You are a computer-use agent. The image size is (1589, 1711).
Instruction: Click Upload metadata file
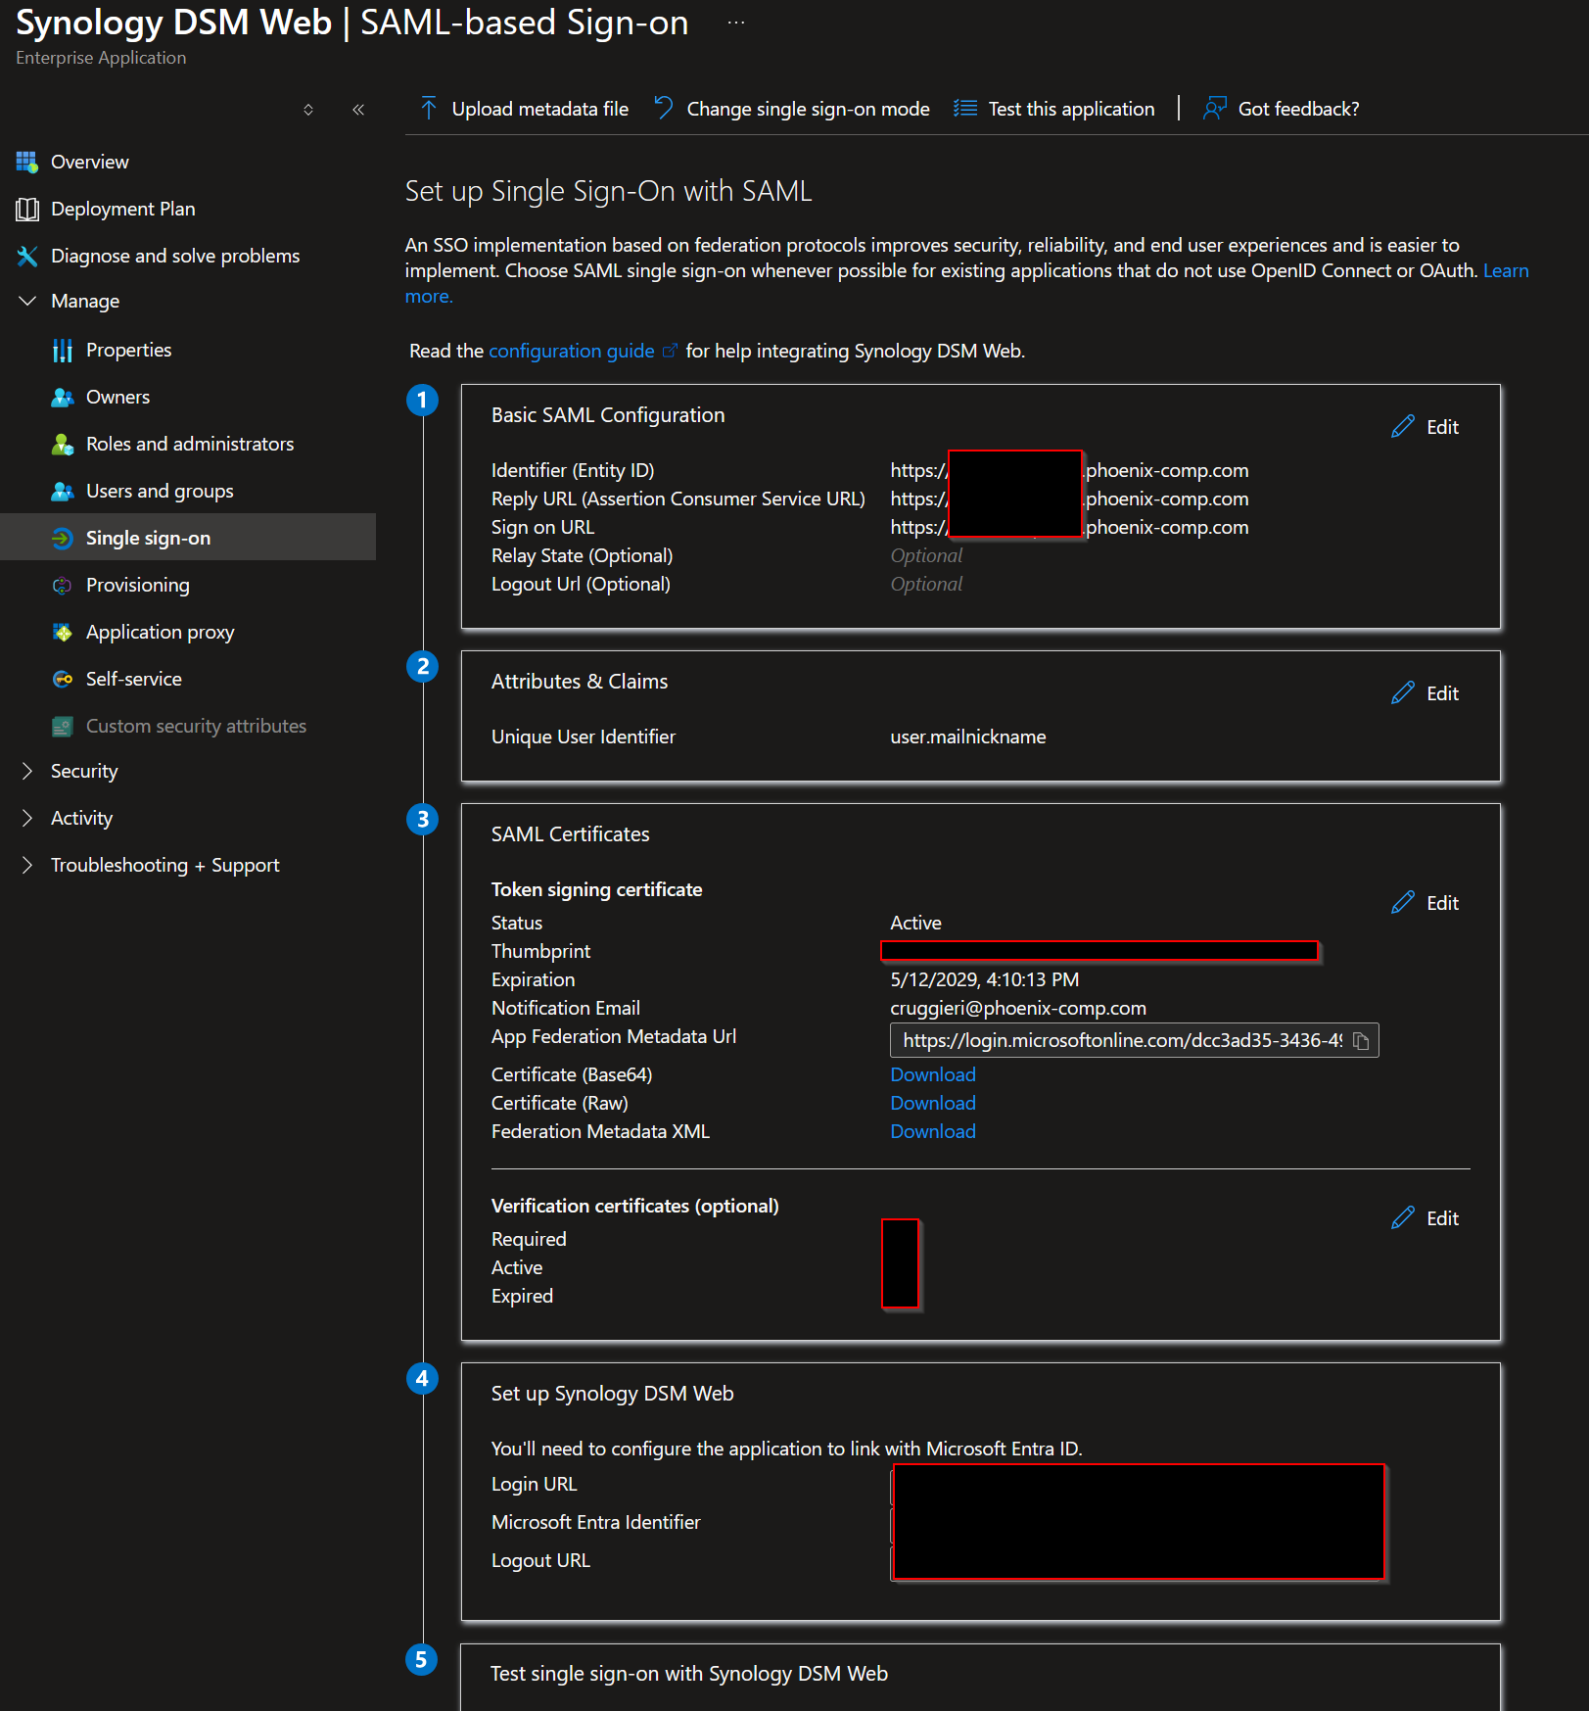(540, 109)
